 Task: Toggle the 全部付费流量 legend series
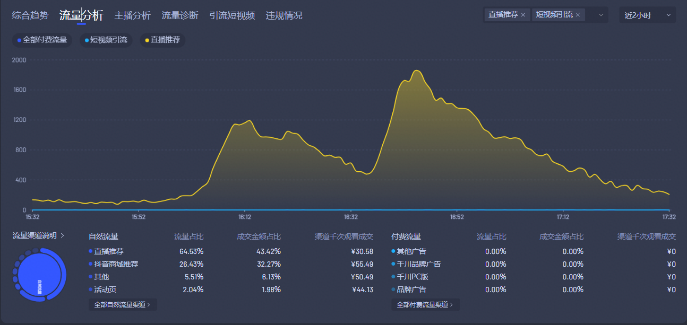click(x=42, y=40)
